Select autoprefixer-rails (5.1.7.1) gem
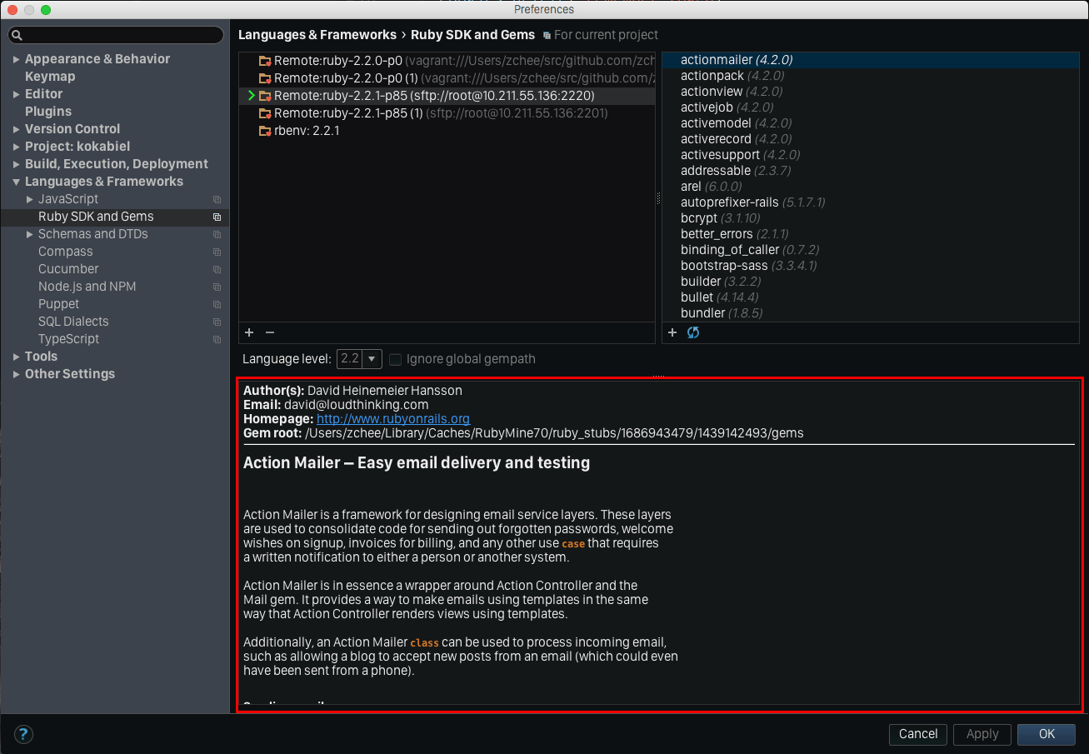1089x754 pixels. 871,202
